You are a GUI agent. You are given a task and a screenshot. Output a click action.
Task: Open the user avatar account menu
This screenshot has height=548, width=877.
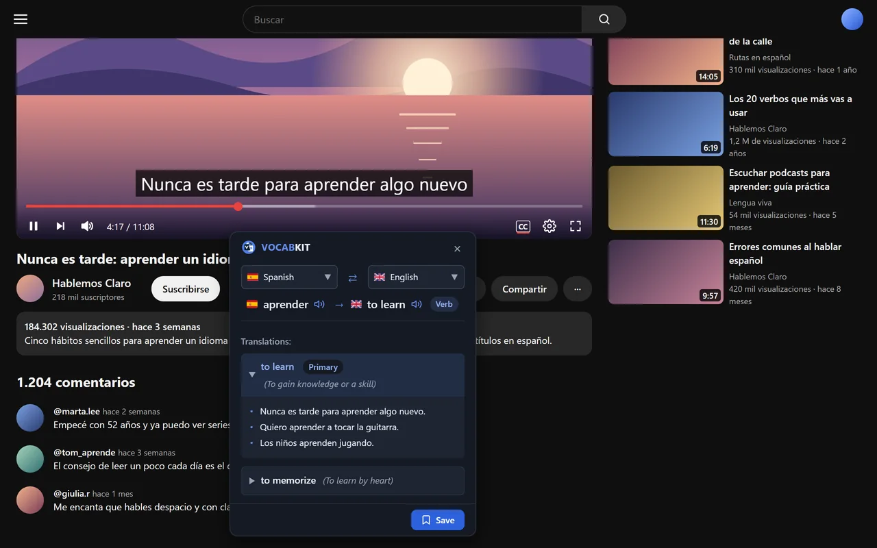852,19
